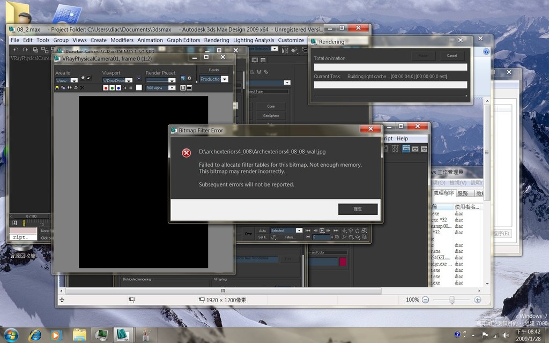This screenshot has height=343, width=549.
Task: Click GeoSphere object type button
Action: pos(271,116)
